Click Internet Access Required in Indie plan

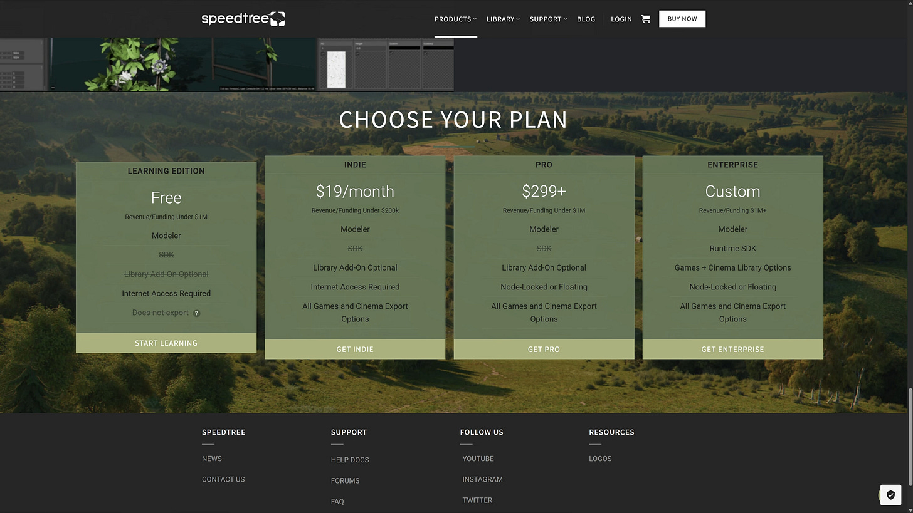(355, 287)
